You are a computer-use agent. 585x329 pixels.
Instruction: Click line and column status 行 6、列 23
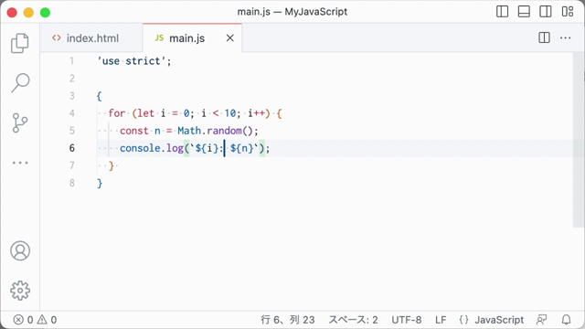coord(288,320)
